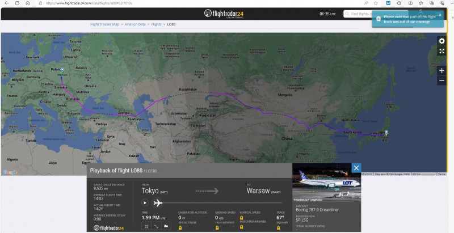The width and height of the screenshot is (454, 233).
Task: Click the Squawk lock icon
Action: (278, 228)
